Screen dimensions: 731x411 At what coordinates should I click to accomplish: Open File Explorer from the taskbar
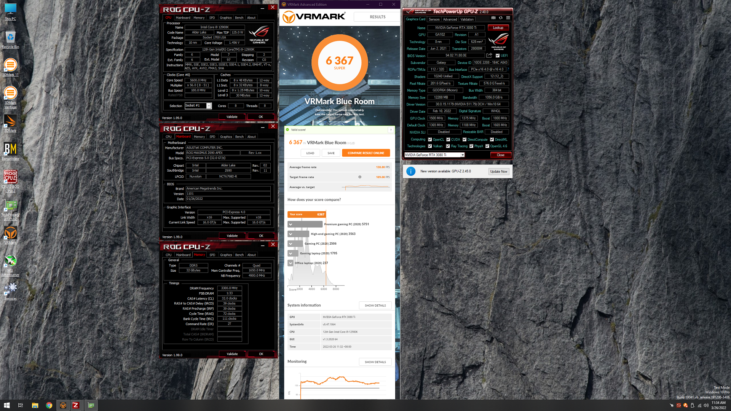coord(35,405)
